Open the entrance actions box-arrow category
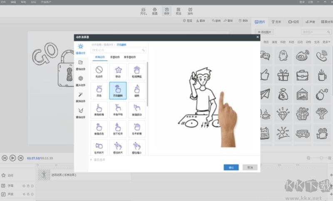333x201 pixels. point(80,65)
